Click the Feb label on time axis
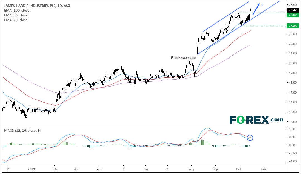 [x=54, y=169]
